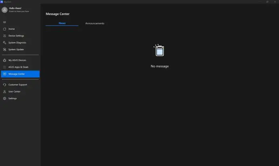Switch to the Announcements tab

click(x=95, y=23)
